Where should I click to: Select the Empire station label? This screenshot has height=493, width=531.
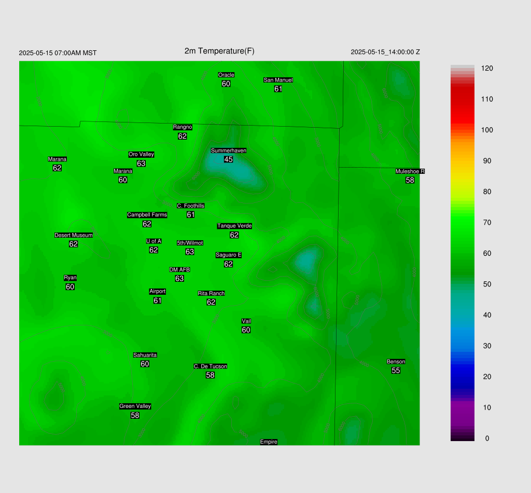point(269,442)
